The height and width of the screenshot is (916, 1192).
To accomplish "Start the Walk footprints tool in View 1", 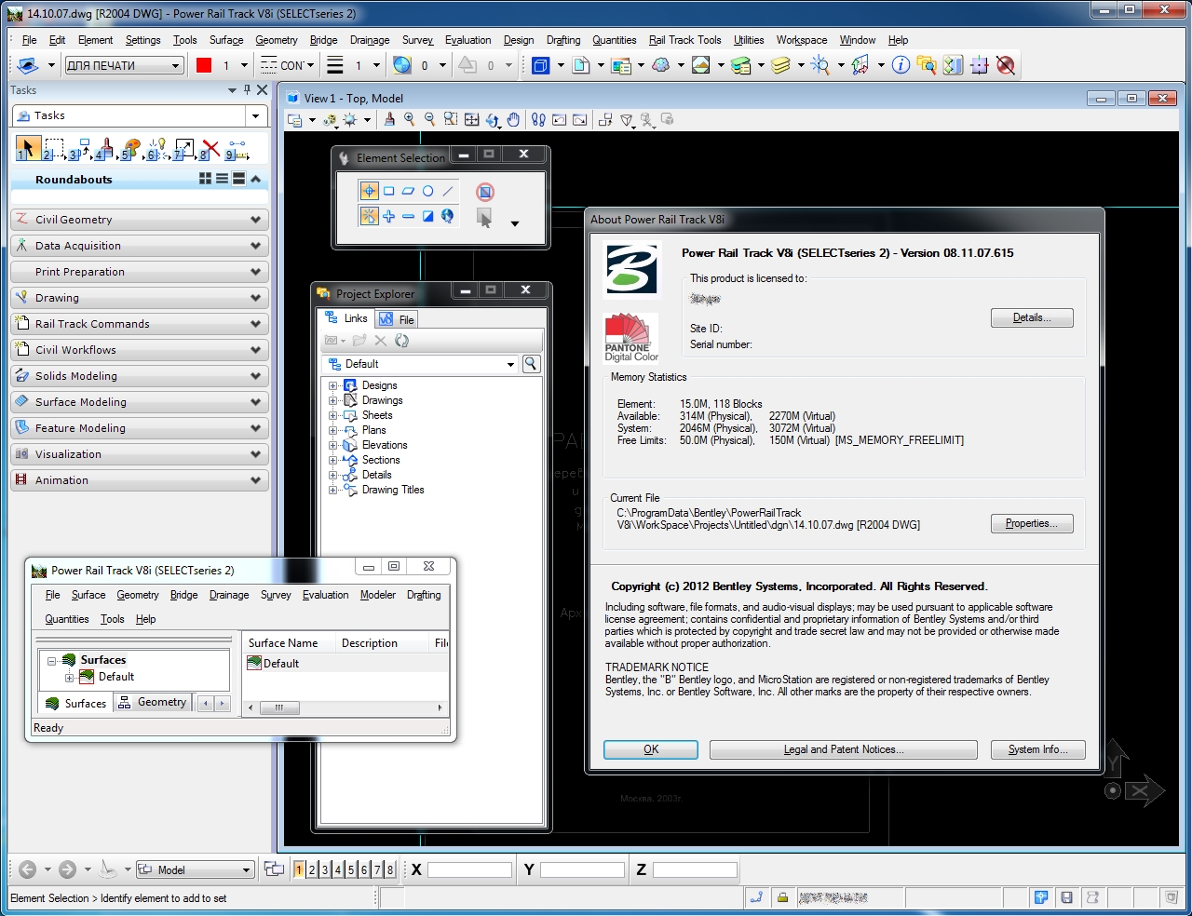I will pos(538,120).
